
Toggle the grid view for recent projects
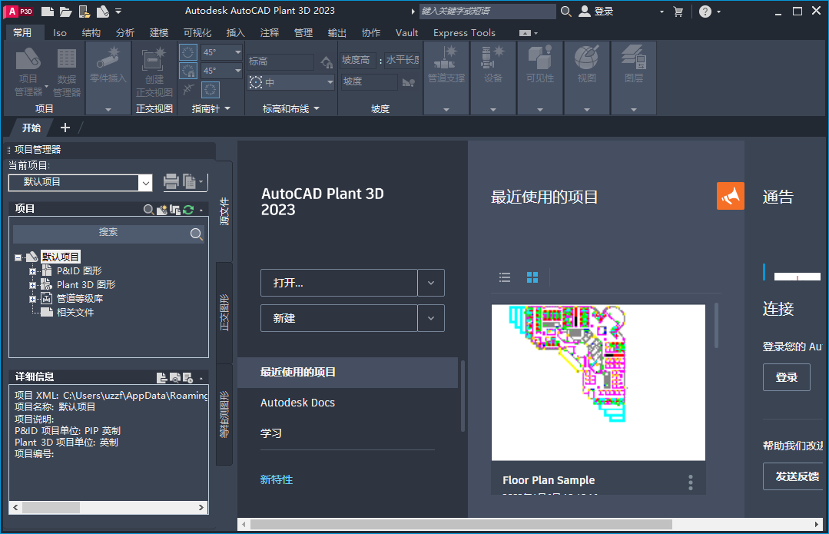click(532, 277)
